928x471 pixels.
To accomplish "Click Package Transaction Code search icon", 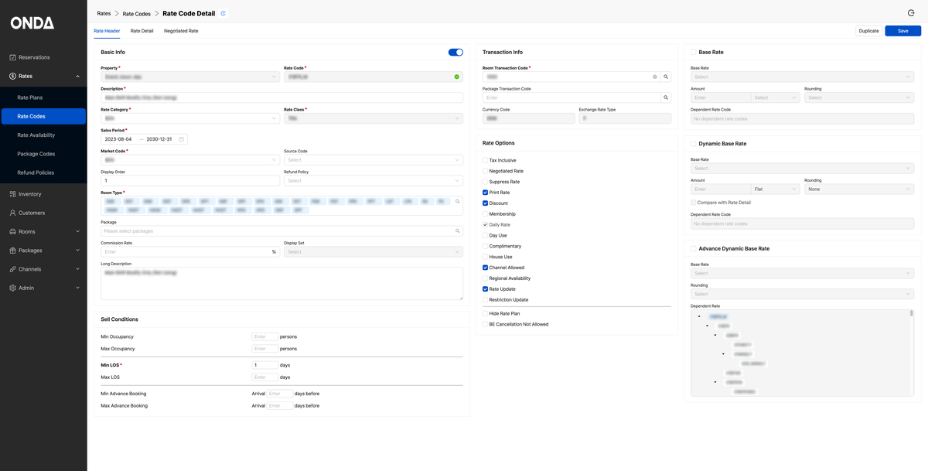I will 666,98.
